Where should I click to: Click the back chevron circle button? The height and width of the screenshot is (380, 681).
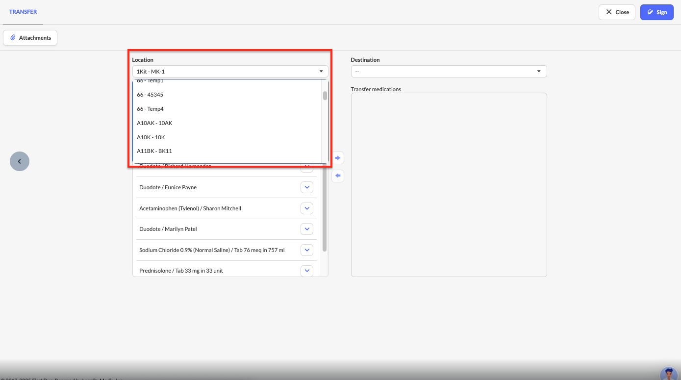(20, 161)
